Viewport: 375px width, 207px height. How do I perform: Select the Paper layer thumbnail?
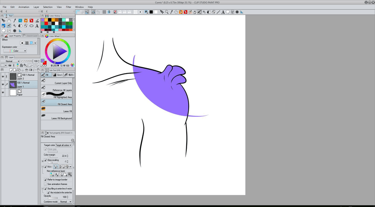(13, 92)
